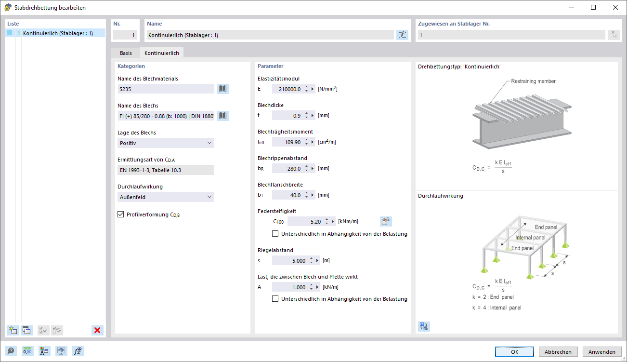
Task: Click the Abbrechen button
Action: click(x=558, y=351)
